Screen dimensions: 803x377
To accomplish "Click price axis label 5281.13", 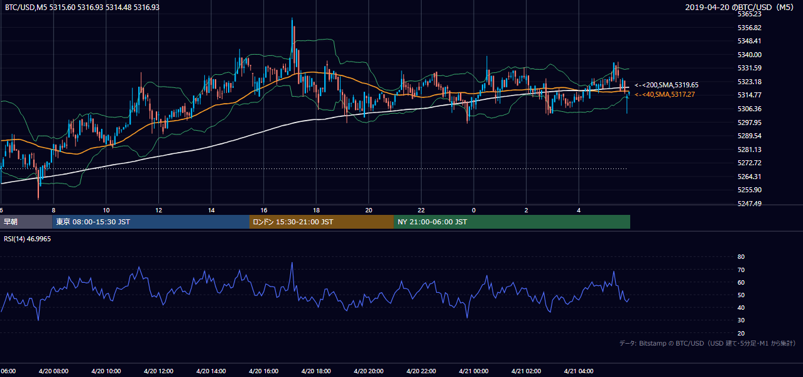I will [750, 150].
